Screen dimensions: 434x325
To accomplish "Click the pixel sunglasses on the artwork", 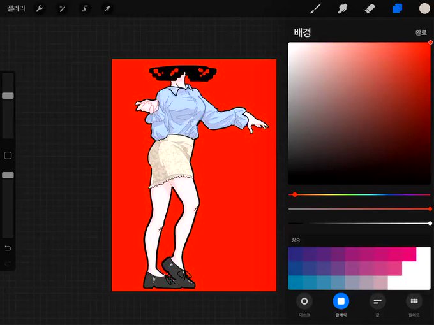I will [183, 73].
